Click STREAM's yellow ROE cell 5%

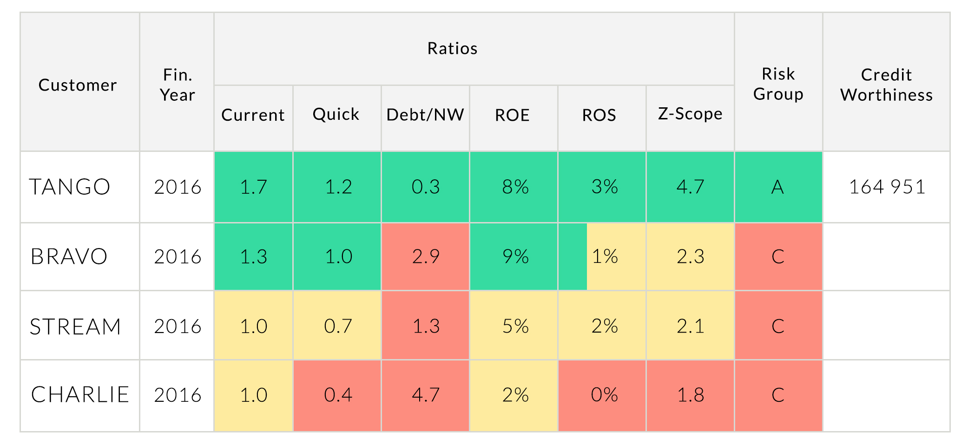coord(515,326)
